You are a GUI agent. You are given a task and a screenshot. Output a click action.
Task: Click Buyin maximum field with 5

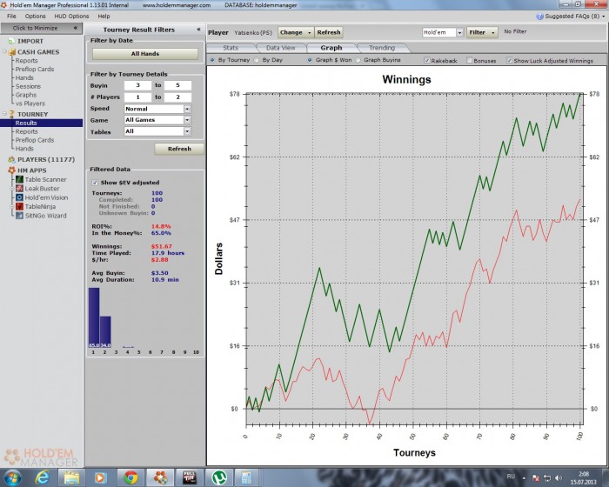[x=177, y=85]
